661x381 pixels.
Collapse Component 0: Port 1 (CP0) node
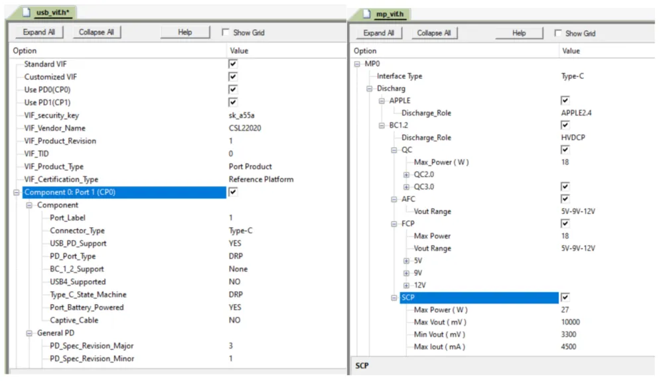(17, 192)
